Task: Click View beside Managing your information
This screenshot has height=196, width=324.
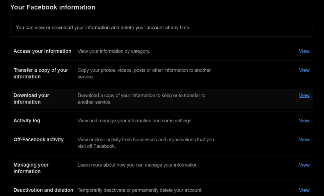Action: (304, 165)
